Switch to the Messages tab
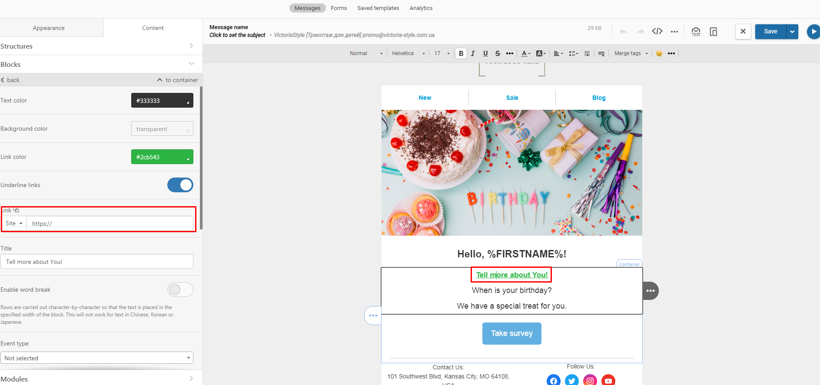Screen dimensions: 820x385 pyautogui.click(x=307, y=8)
